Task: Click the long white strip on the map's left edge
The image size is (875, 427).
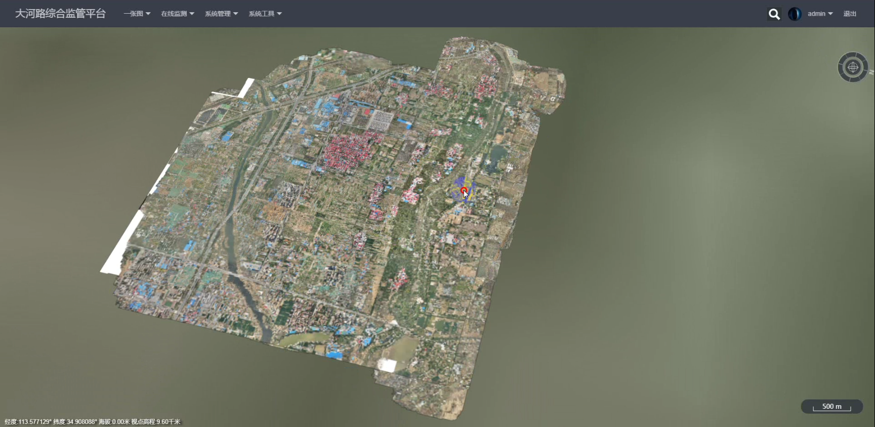Action: pos(122,243)
